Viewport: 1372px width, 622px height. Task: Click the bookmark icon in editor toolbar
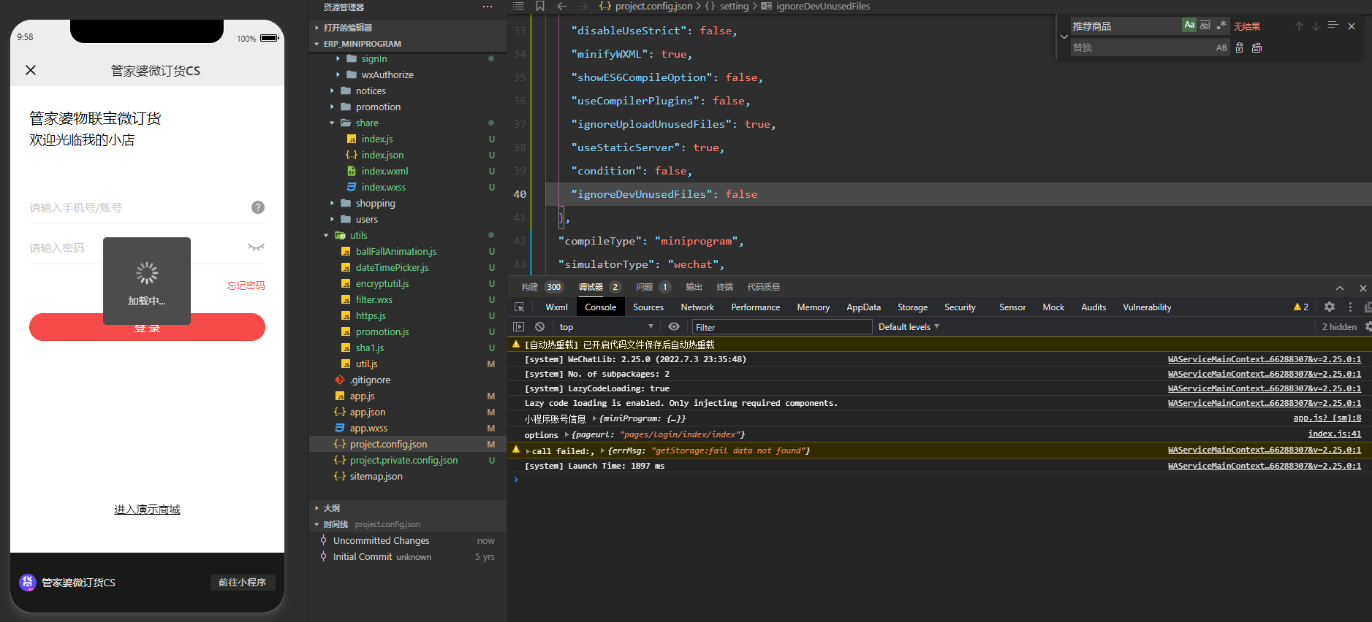(x=540, y=7)
